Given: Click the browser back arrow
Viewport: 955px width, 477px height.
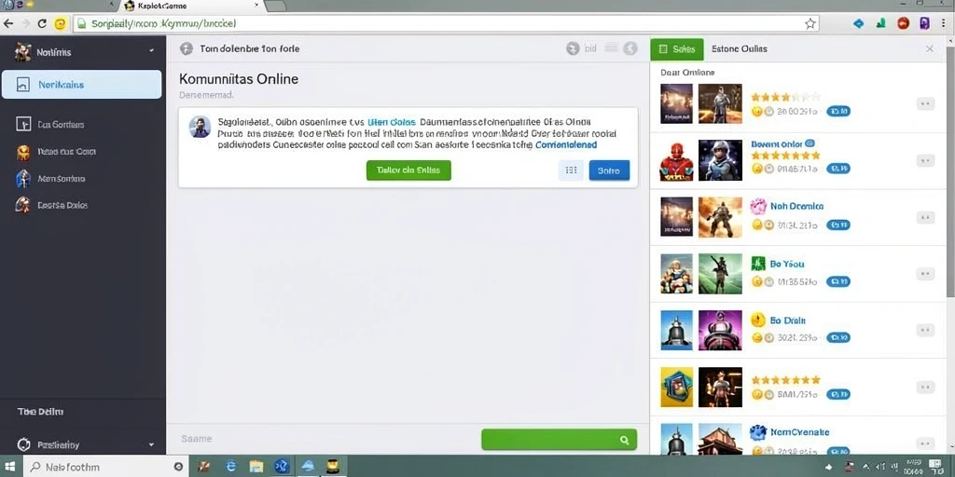Looking at the screenshot, I should tap(7, 23).
